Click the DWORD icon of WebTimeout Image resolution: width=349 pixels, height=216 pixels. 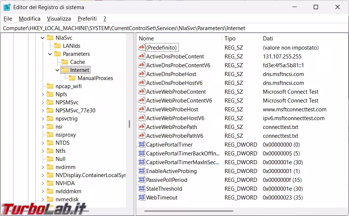(x=142, y=197)
